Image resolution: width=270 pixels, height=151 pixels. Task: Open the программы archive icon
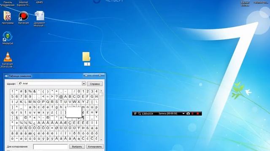pyautogui.click(x=8, y=18)
